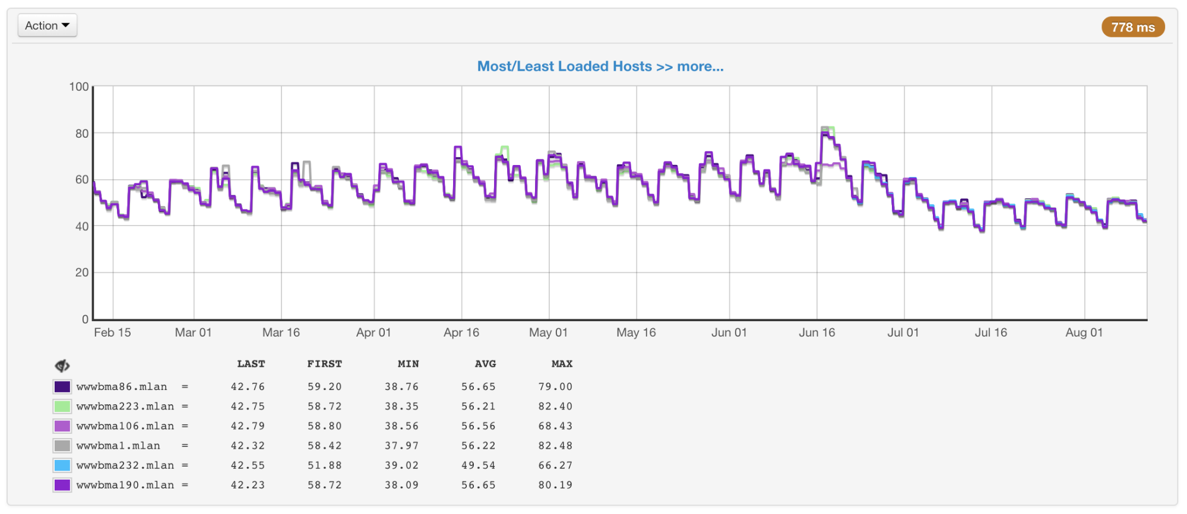The image size is (1187, 514).
Task: Click the Apr 01 label on time axis
Action: 373,332
